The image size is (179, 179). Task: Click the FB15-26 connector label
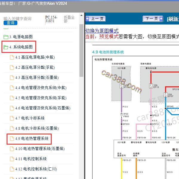171,138
